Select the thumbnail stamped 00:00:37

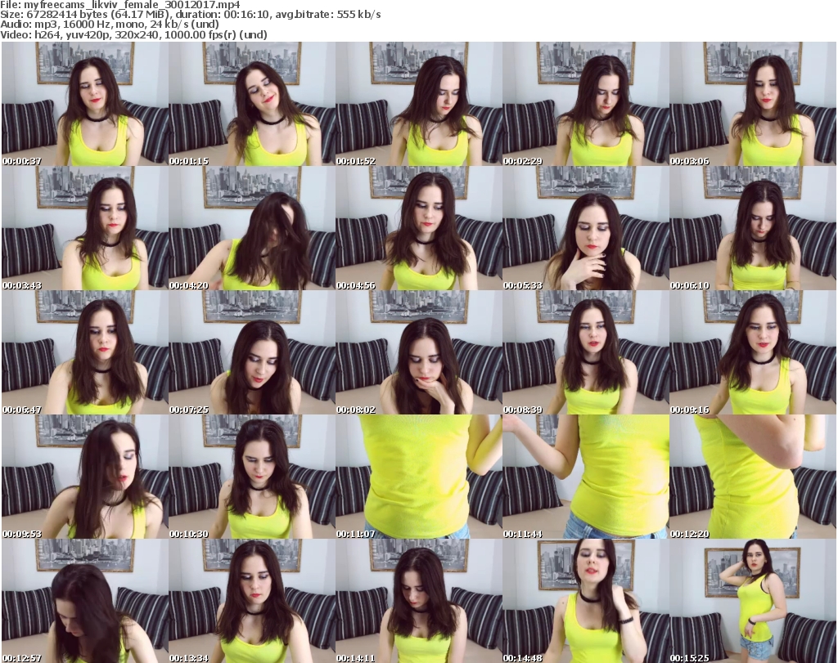(85, 104)
